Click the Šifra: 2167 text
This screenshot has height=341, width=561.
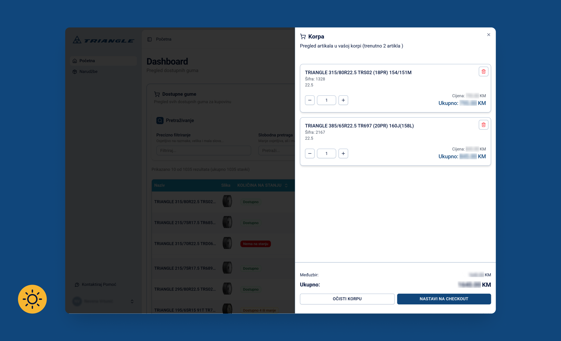click(x=315, y=133)
